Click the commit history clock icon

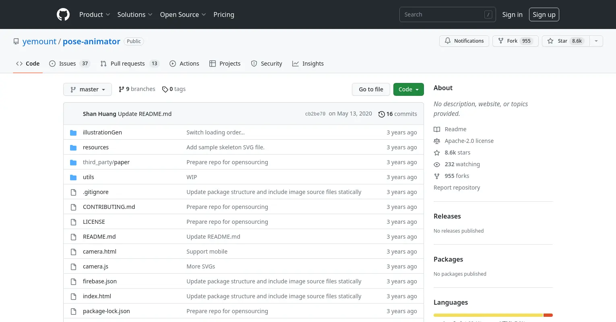[x=381, y=114]
